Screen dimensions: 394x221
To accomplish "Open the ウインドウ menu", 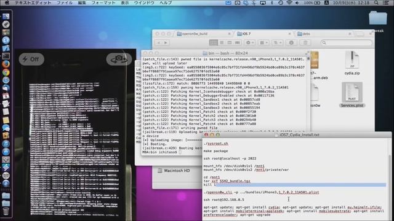I will click(144, 2).
